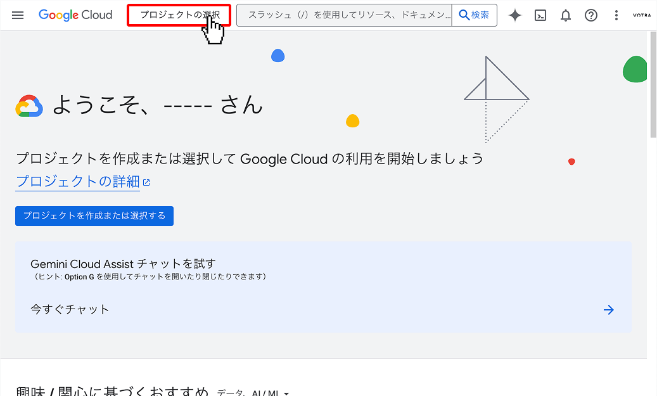Click 今すぐチャット in Gemini card
The width and height of the screenshot is (657, 396).
(x=70, y=309)
